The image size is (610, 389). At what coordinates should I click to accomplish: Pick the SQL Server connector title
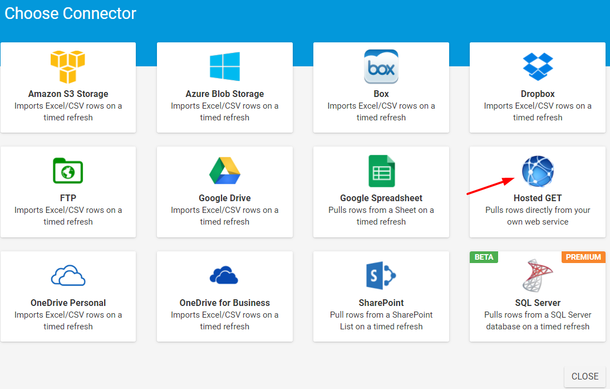click(538, 303)
